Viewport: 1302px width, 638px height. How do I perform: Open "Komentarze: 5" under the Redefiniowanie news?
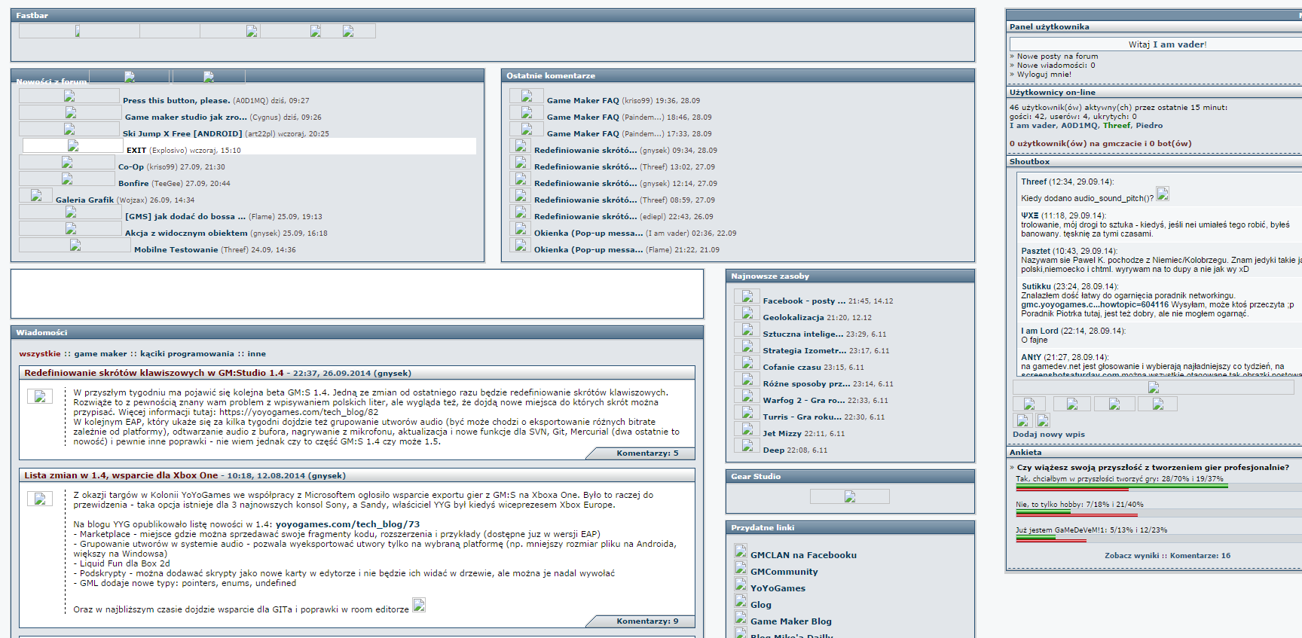click(647, 453)
